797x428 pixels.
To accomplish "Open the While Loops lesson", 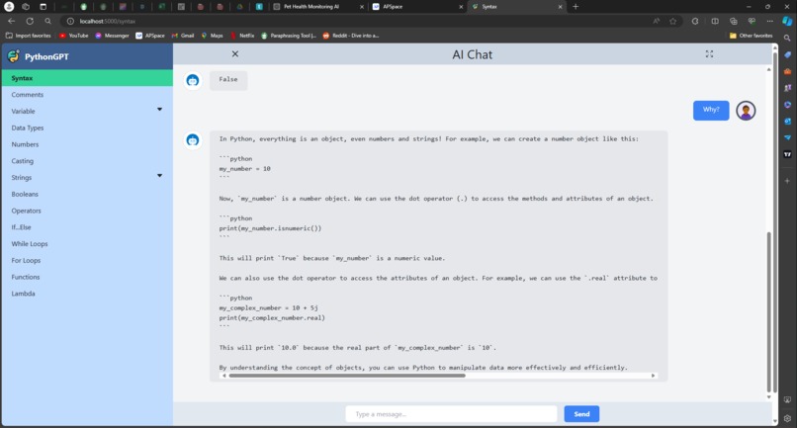I will pos(87,243).
